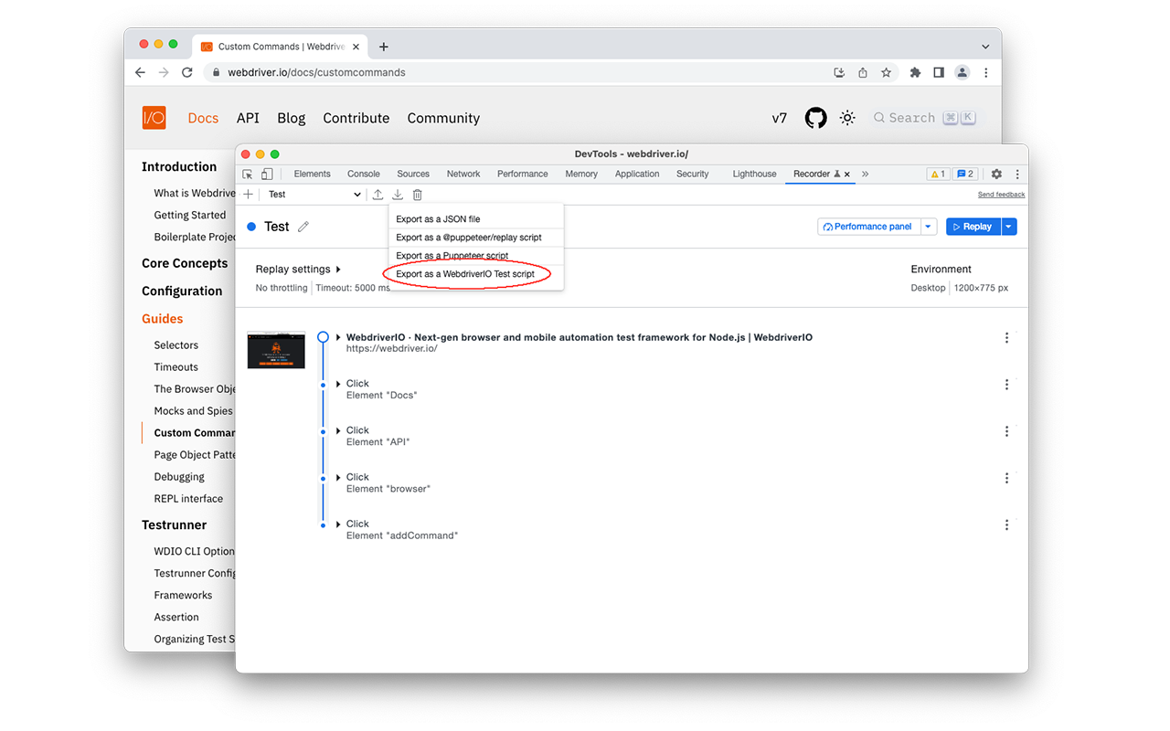Open a new Chrome tab with the plus button

pyautogui.click(x=384, y=47)
